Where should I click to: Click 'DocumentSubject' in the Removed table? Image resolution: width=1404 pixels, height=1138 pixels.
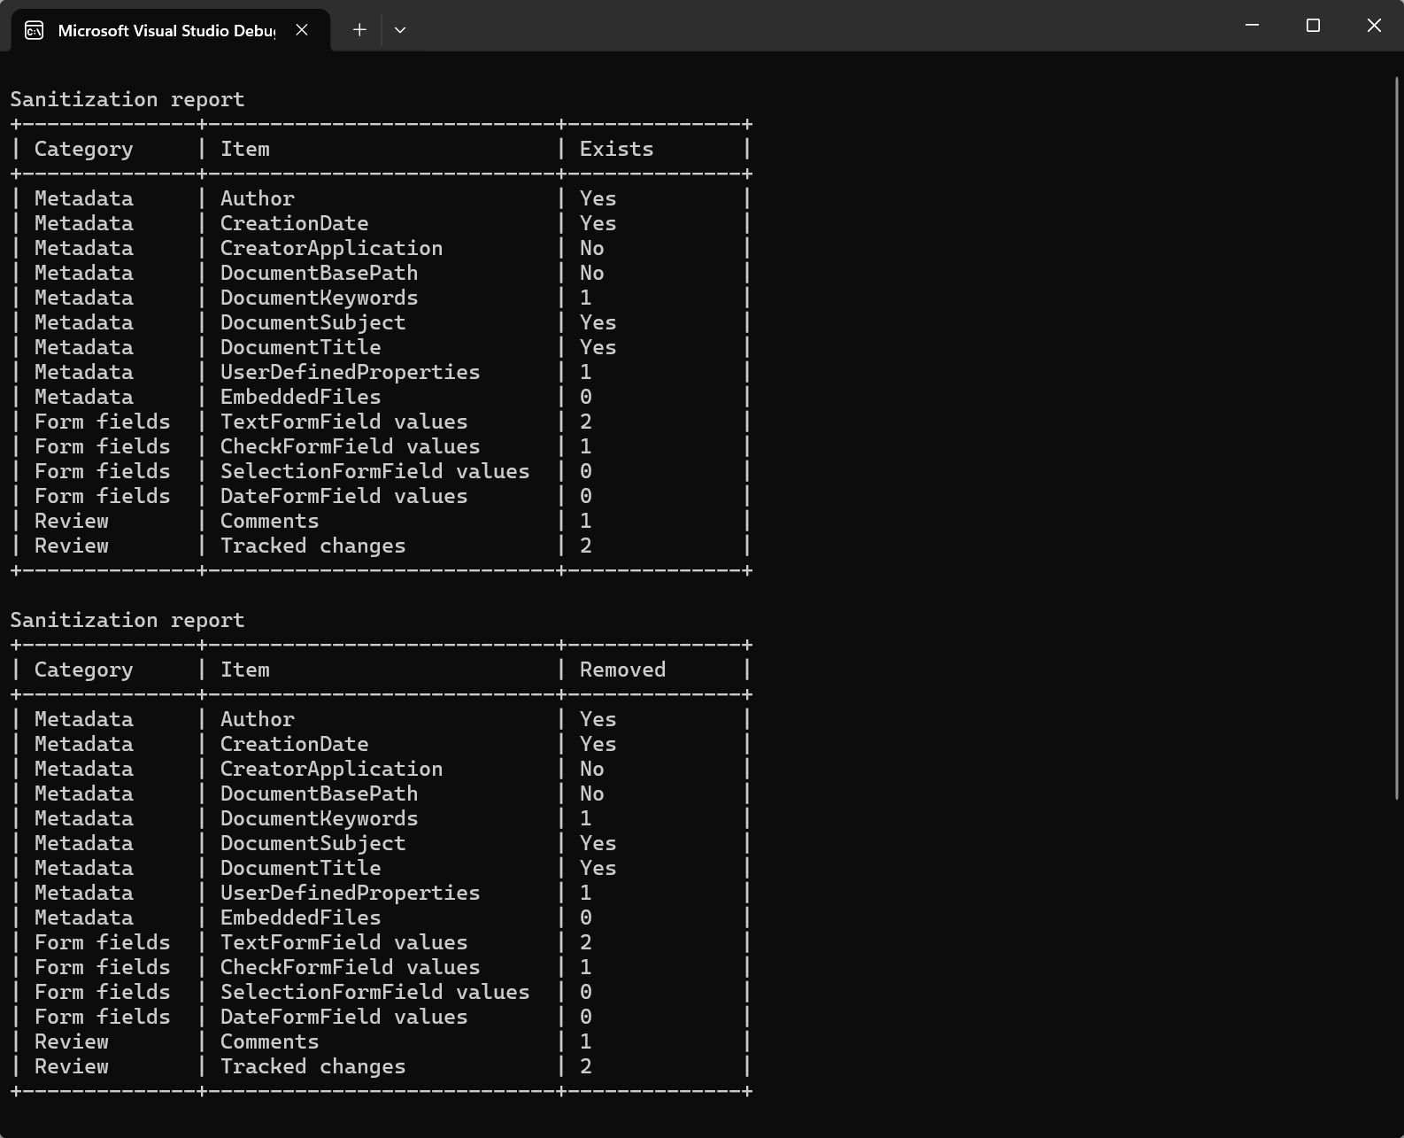click(x=313, y=844)
